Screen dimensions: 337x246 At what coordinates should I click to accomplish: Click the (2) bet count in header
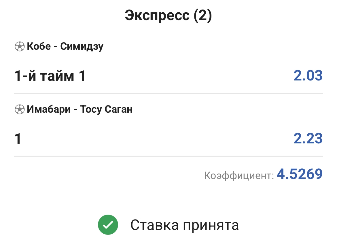(x=202, y=16)
